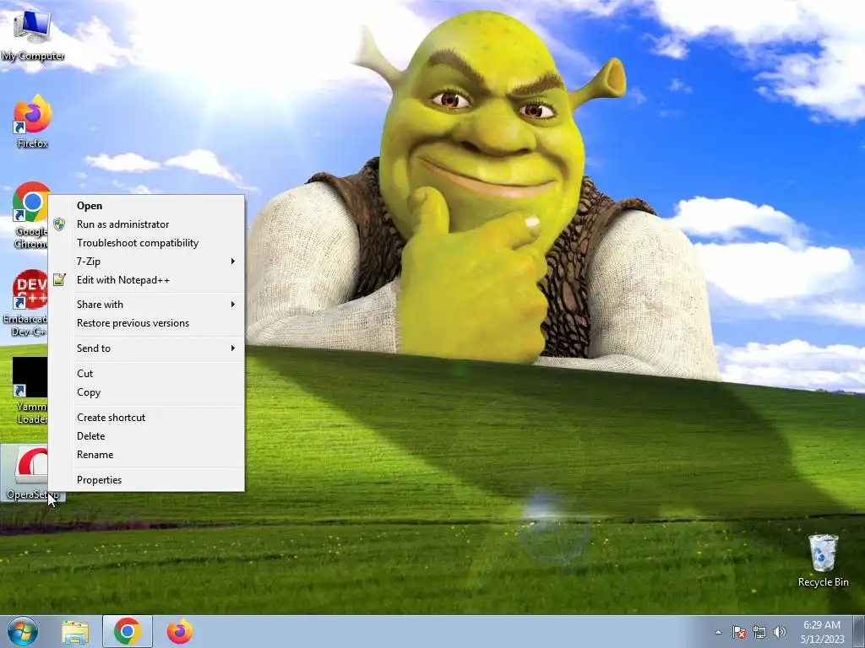
Task: Open the clock showing 6:29 AM
Action: (822, 631)
